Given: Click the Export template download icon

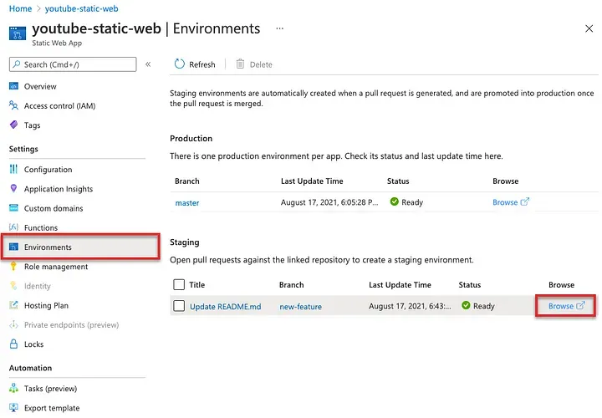Looking at the screenshot, I should coord(14,408).
